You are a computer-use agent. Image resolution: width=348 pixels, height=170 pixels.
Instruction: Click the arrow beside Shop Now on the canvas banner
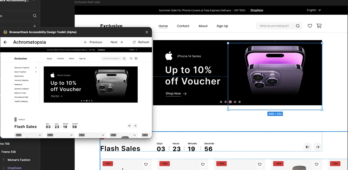pyautogui.click(x=185, y=94)
